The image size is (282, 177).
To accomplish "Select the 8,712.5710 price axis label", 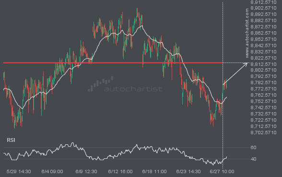I will coord(263,126).
